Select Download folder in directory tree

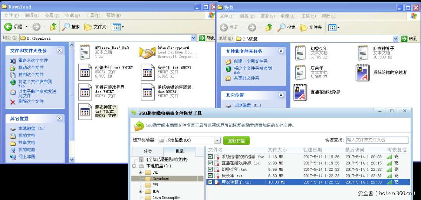coord(161,178)
